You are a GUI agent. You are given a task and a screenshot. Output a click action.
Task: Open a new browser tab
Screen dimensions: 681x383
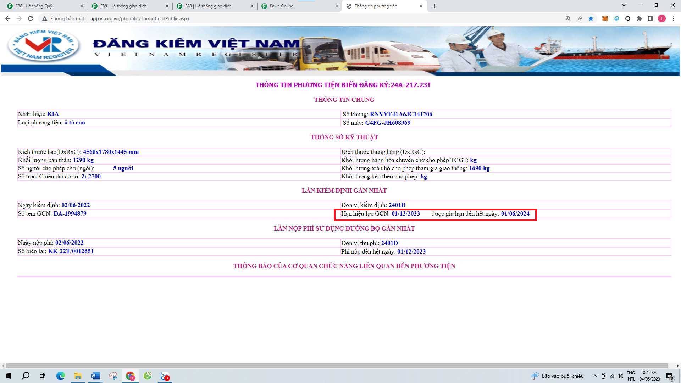click(435, 6)
